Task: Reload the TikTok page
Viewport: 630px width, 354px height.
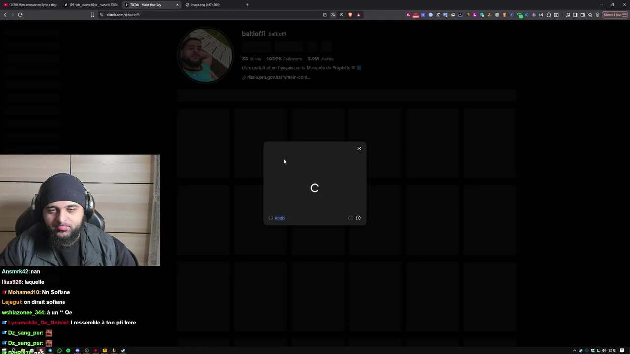Action: (20, 15)
